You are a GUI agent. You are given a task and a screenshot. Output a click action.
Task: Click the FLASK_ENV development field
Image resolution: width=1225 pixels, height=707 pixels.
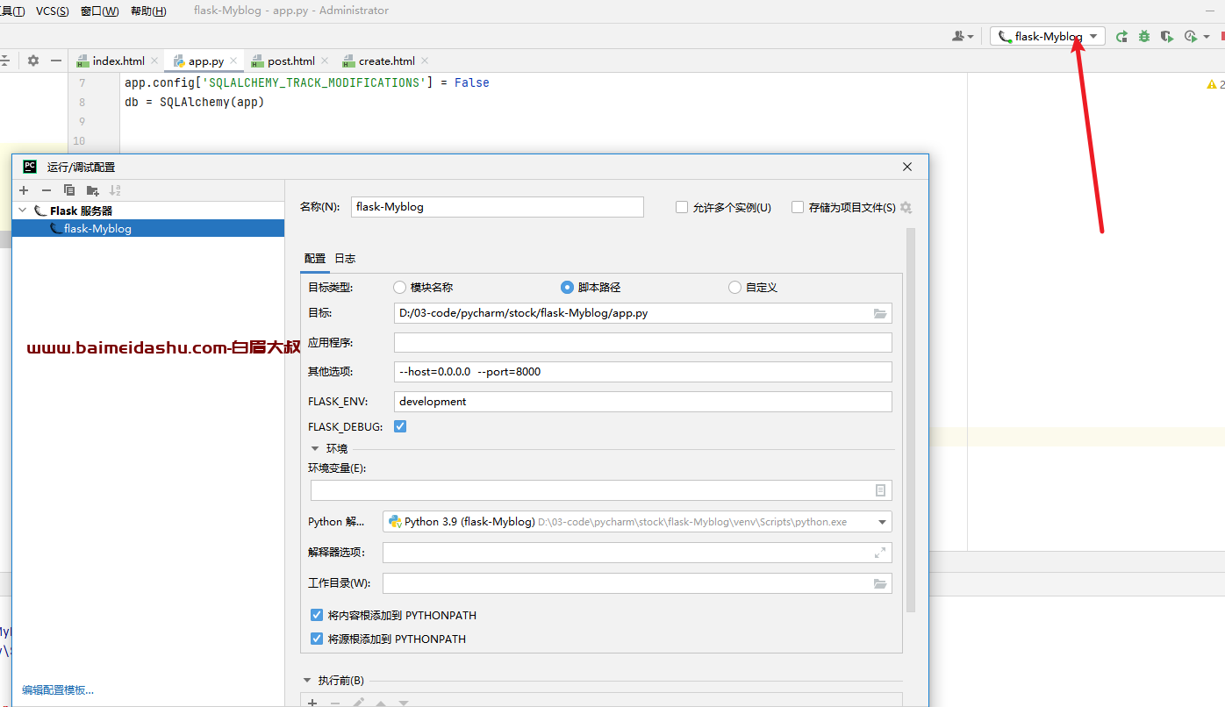click(643, 402)
